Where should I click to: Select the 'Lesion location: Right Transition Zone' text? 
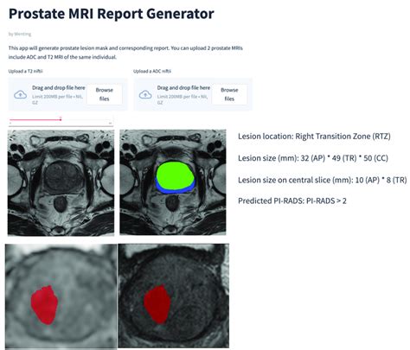pos(314,137)
